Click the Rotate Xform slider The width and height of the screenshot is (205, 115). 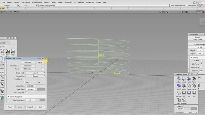(x=40, y=86)
